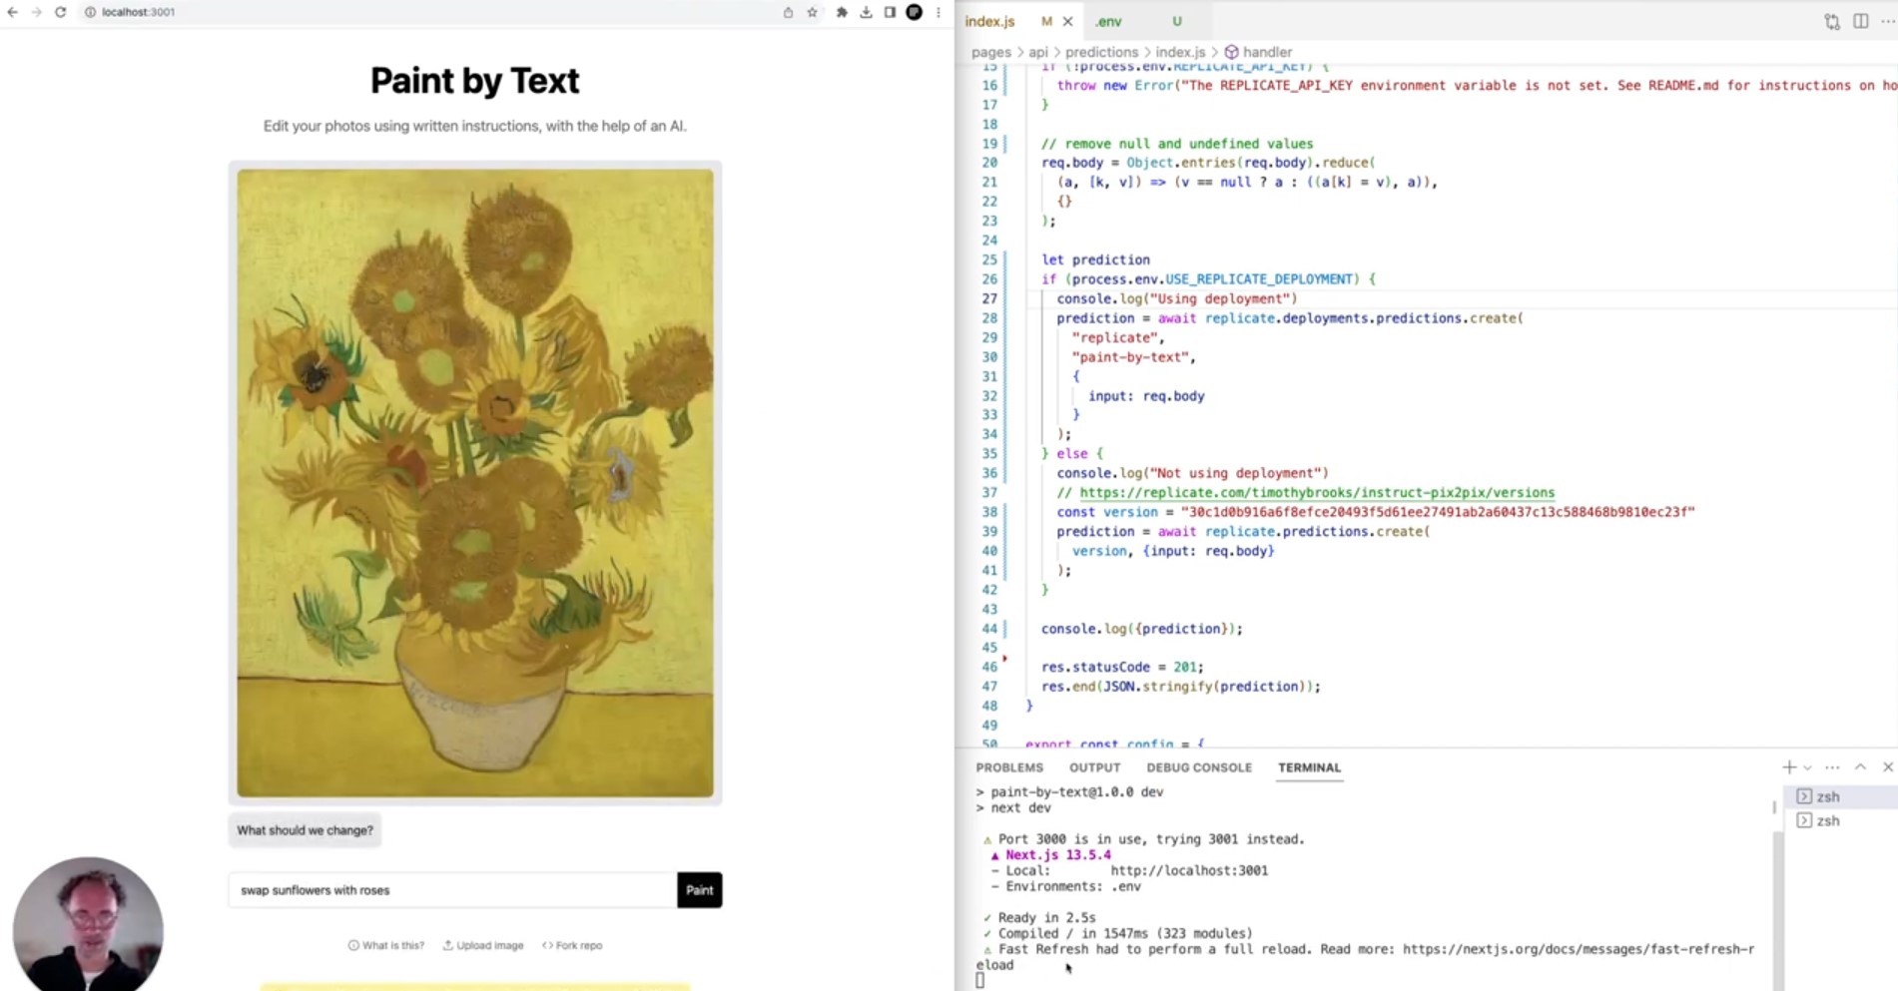Screen dimensions: 1898x991
Task: Toggle the browser side panel
Action: (x=890, y=12)
